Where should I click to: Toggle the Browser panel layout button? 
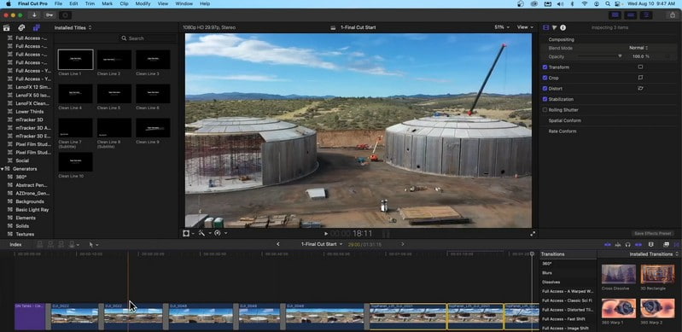click(x=615, y=15)
